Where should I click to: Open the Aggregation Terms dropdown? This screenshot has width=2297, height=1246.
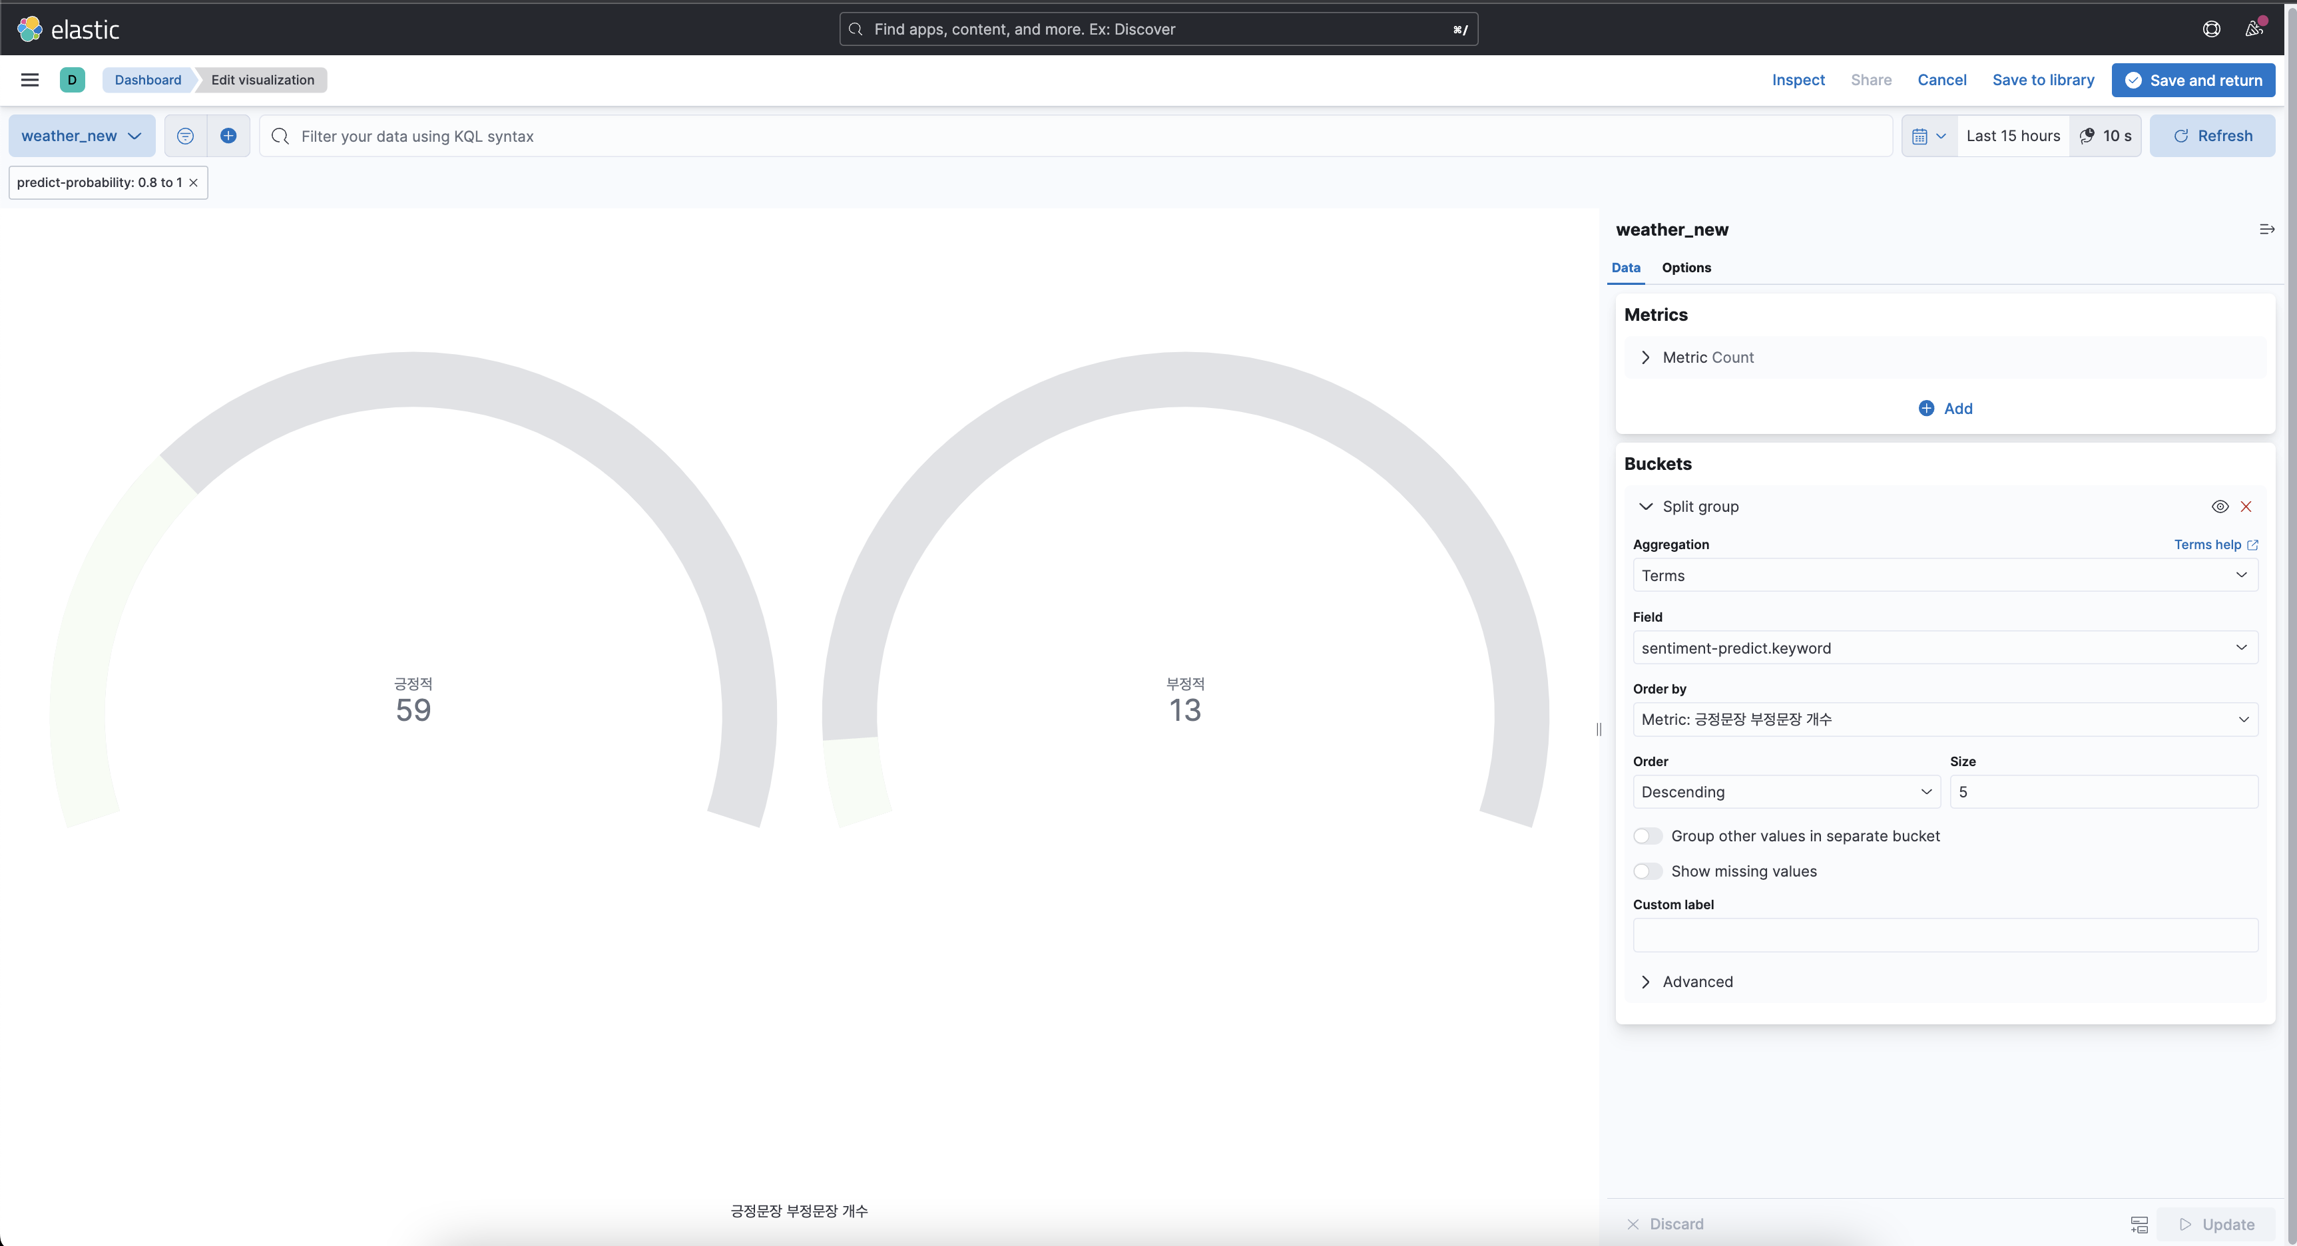tap(1944, 576)
